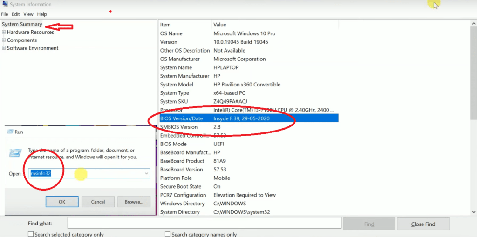Click the Run program illustration icon
477x237 pixels.
15,152
